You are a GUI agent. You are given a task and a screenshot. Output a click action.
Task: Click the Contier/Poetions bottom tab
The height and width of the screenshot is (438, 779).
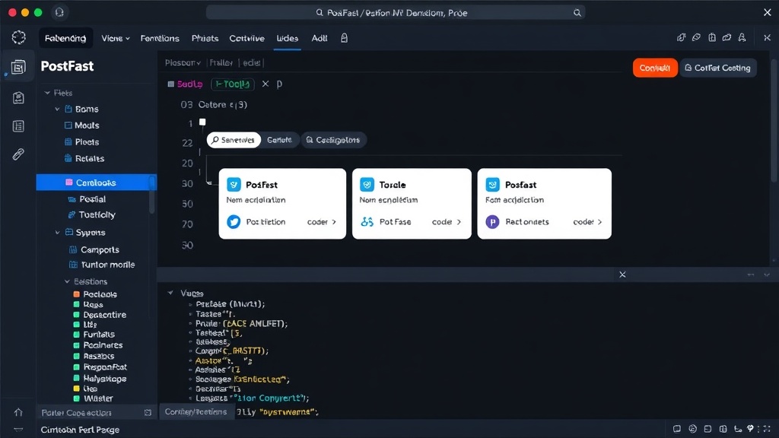(x=196, y=411)
